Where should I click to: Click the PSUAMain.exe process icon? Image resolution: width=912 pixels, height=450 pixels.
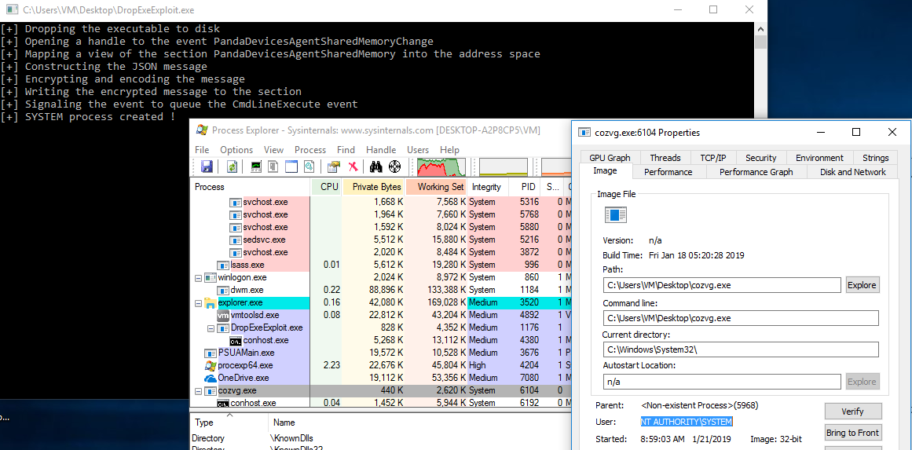tap(211, 353)
